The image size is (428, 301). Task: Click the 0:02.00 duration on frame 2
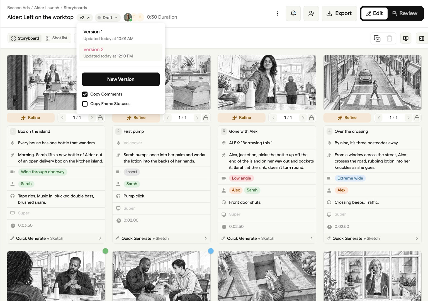[x=131, y=220]
